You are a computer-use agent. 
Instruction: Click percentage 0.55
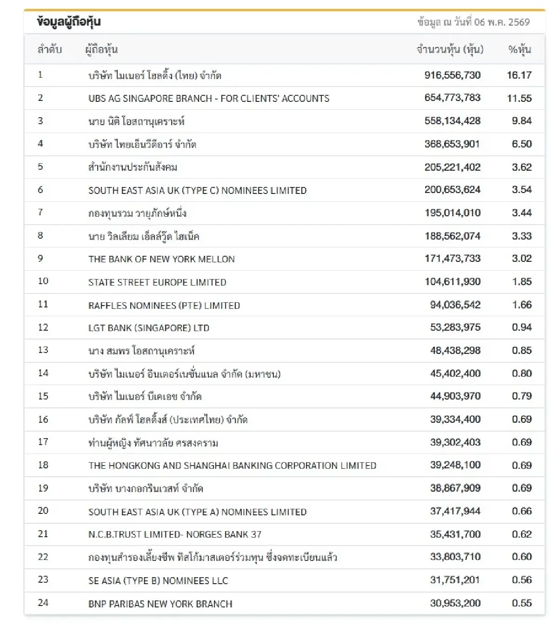pos(522,603)
